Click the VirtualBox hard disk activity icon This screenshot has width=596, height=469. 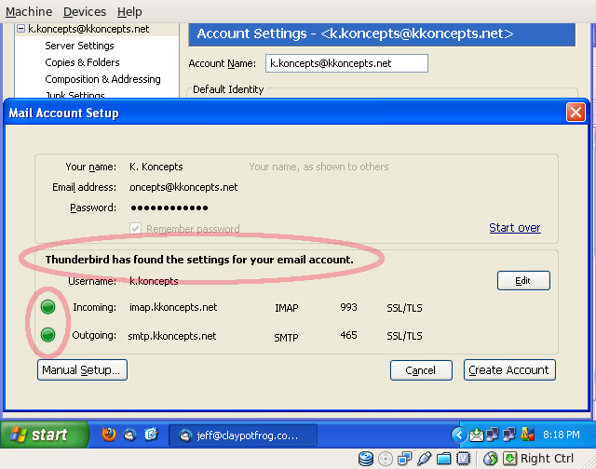click(x=366, y=459)
